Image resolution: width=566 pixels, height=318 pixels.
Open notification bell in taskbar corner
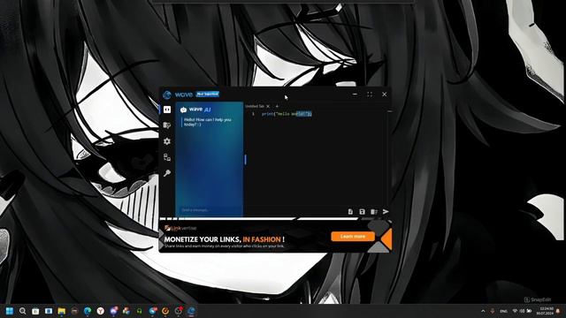[559, 311]
